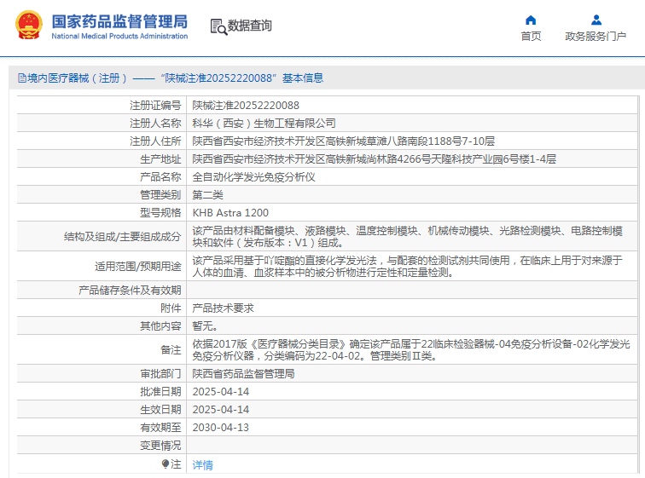Click intended use text starting 该产品采用基于吖啶酯

[x=407, y=266]
